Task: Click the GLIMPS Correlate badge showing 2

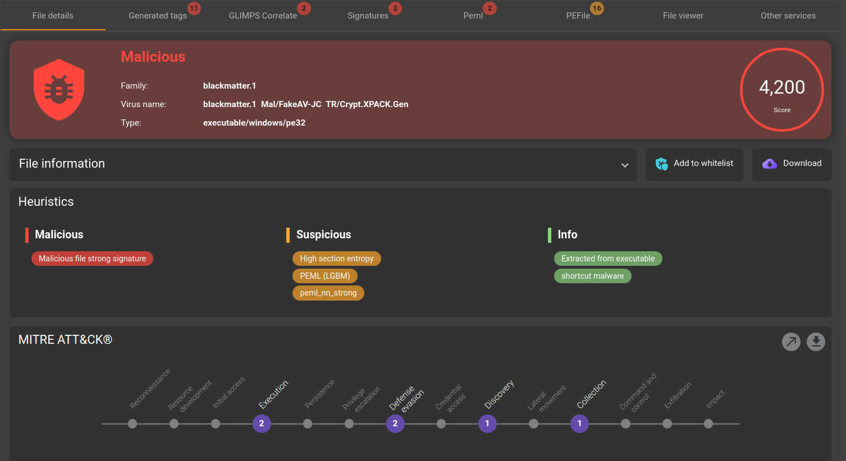Action: pyautogui.click(x=304, y=8)
